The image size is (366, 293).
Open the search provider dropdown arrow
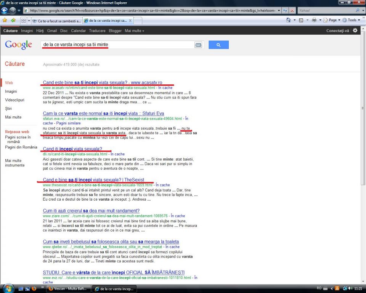click(x=363, y=11)
